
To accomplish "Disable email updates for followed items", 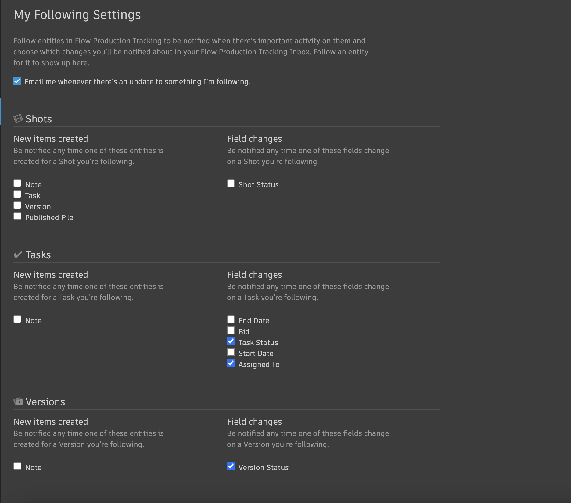I will tap(17, 81).
